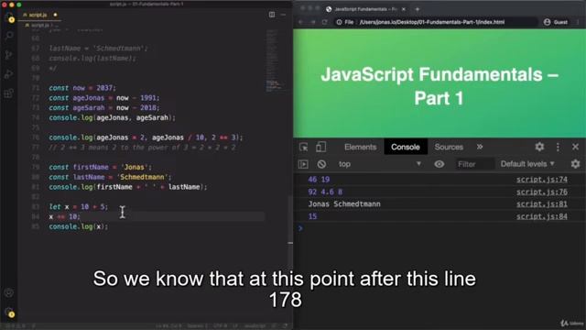This screenshot has height=330, width=586.
Task: Click the live expression eye icon
Action: point(439,164)
